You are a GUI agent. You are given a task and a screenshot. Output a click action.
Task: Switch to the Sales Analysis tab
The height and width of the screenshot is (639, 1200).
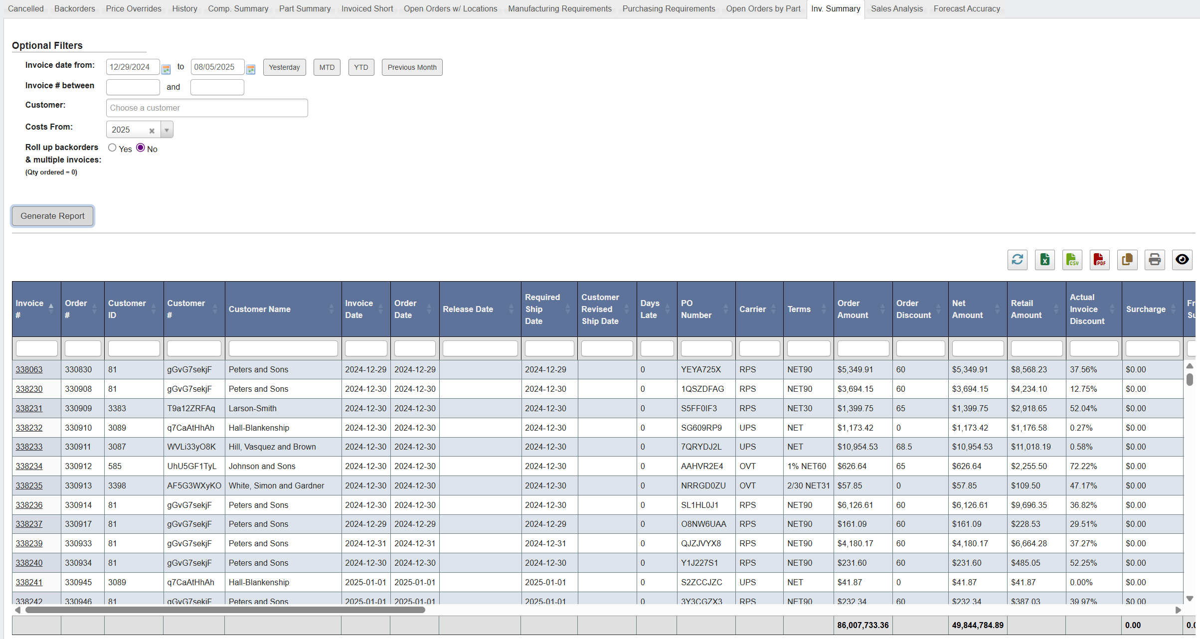(896, 8)
